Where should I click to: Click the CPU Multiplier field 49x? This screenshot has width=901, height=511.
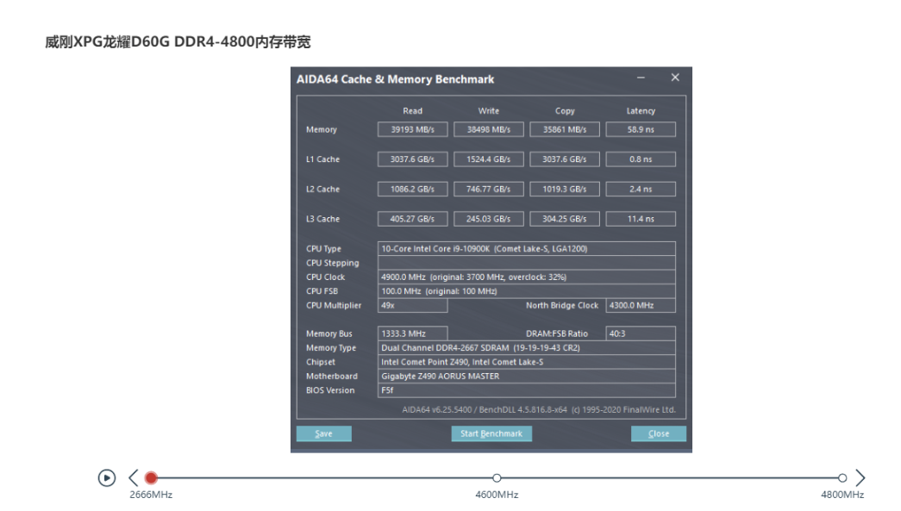pos(413,305)
